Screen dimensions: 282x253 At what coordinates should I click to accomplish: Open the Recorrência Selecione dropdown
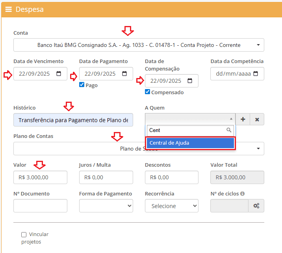tap(171, 206)
